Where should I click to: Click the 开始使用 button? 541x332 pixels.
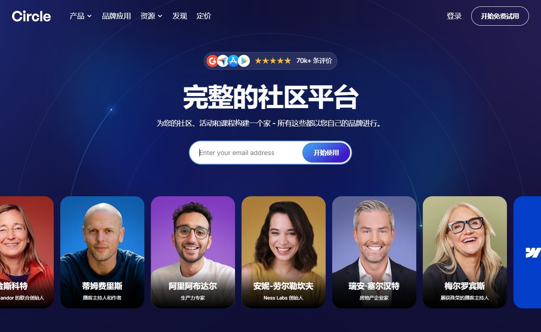click(x=326, y=153)
